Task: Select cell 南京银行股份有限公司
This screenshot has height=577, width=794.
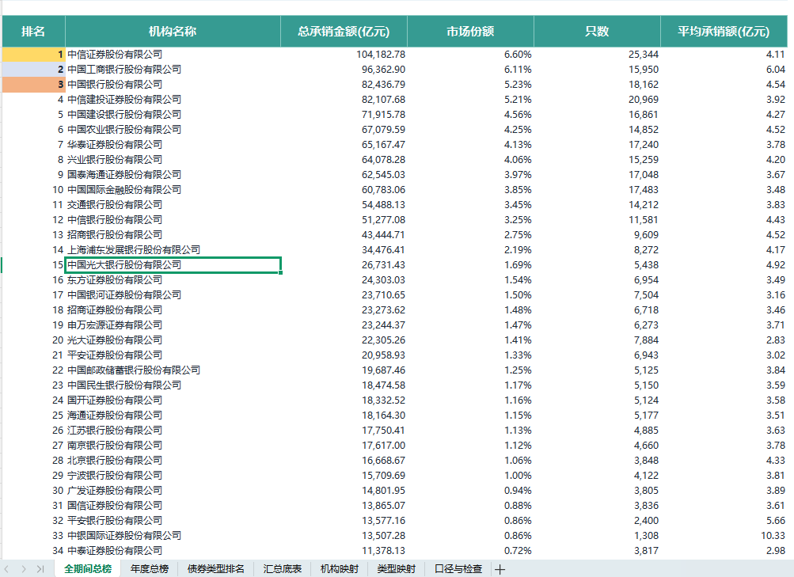Action: pyautogui.click(x=173, y=445)
